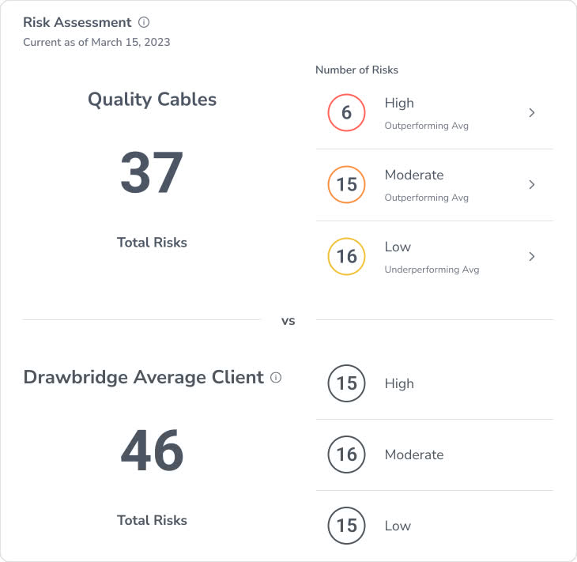Click the Quality Cables company name
Image resolution: width=577 pixels, height=562 pixels.
pos(152,100)
